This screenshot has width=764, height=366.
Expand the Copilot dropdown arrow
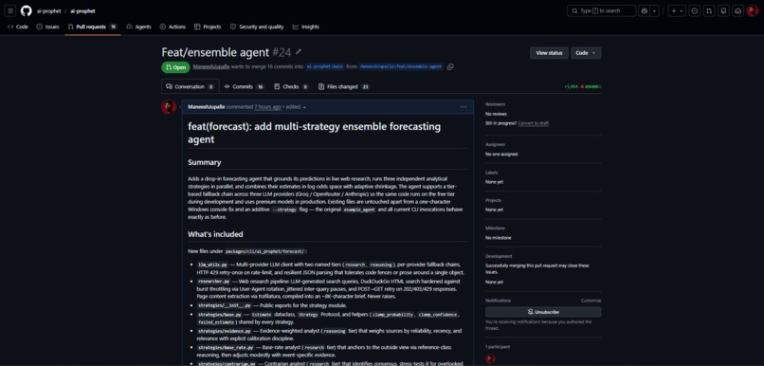click(655, 10)
